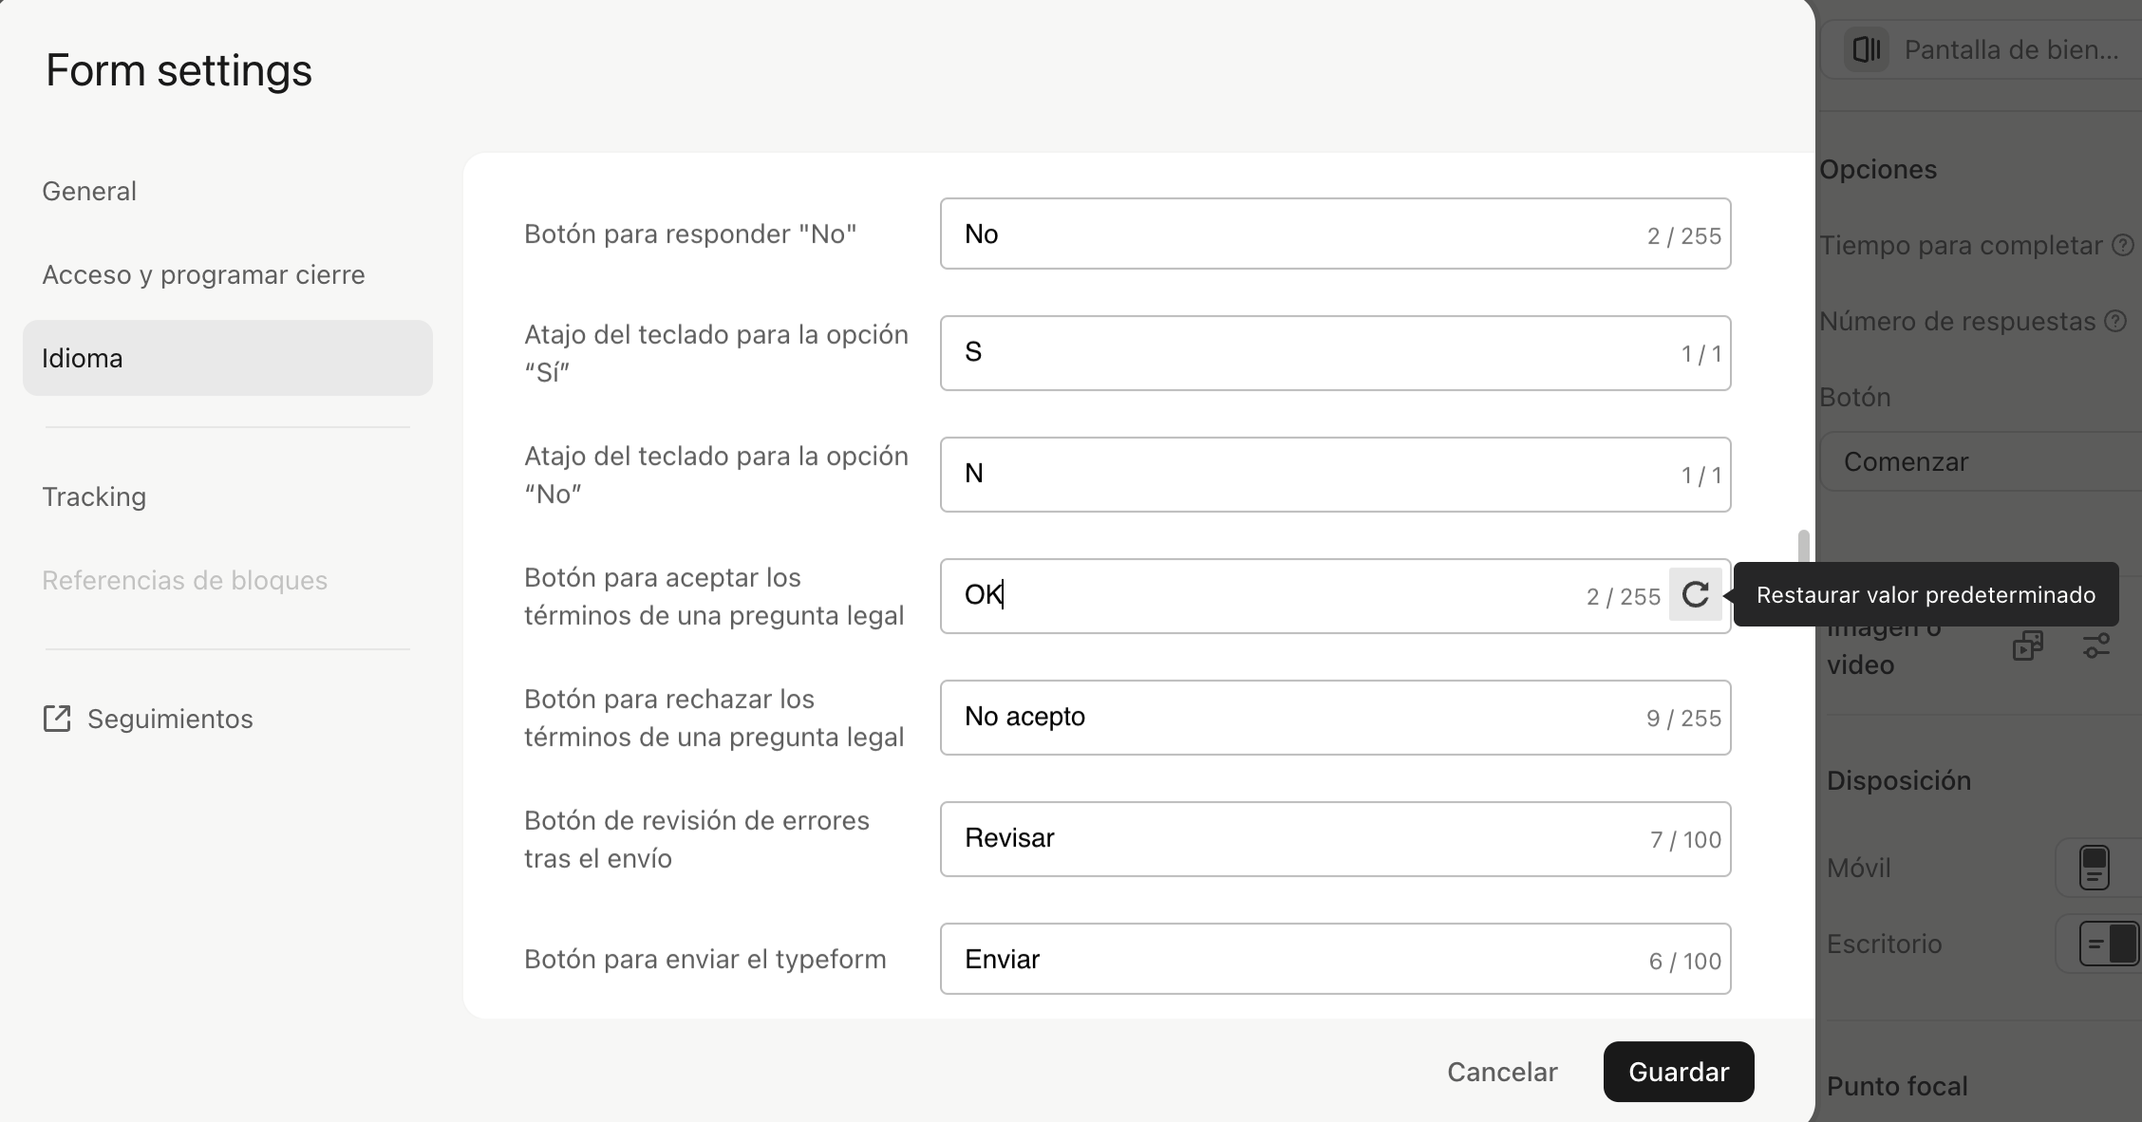Click the Comenzar button text field
The width and height of the screenshot is (2142, 1122).
pos(1981,462)
